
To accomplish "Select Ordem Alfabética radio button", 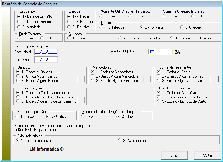I will [101, 27].
